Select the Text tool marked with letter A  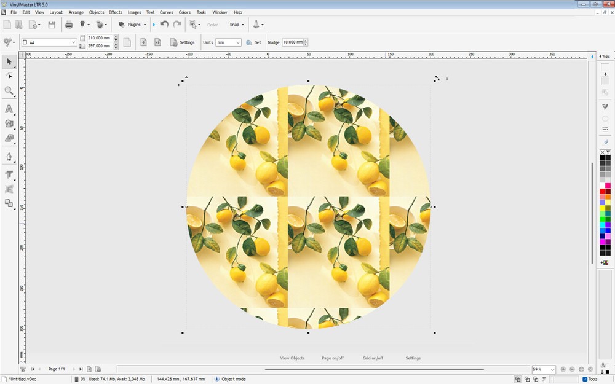[x=9, y=108]
